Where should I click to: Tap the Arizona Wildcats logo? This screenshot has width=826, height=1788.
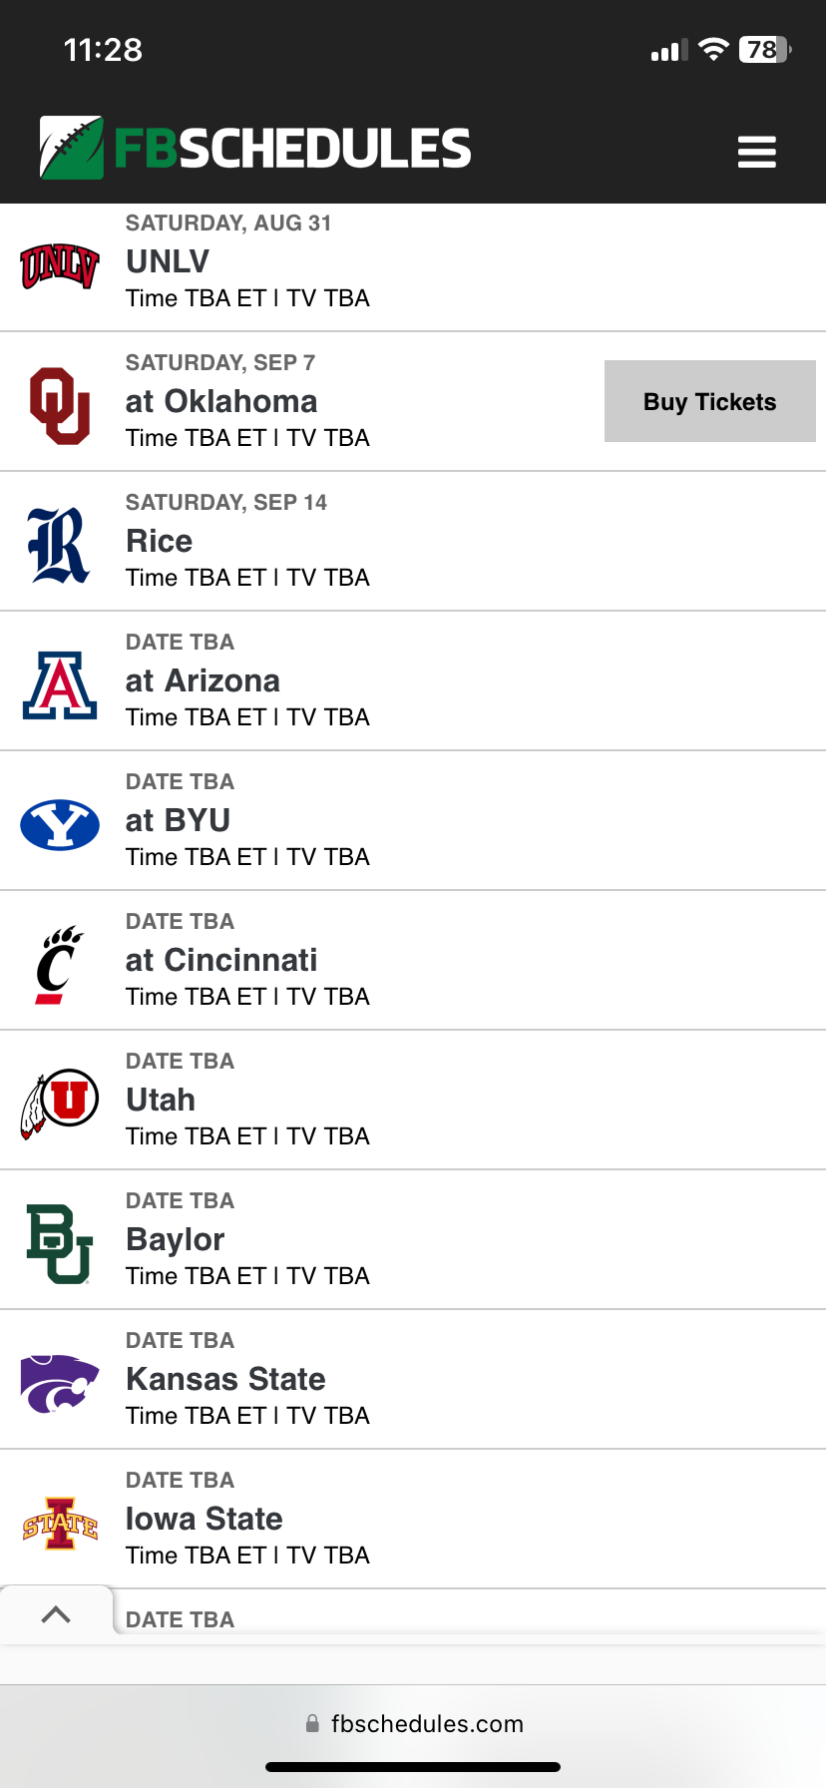pos(60,685)
